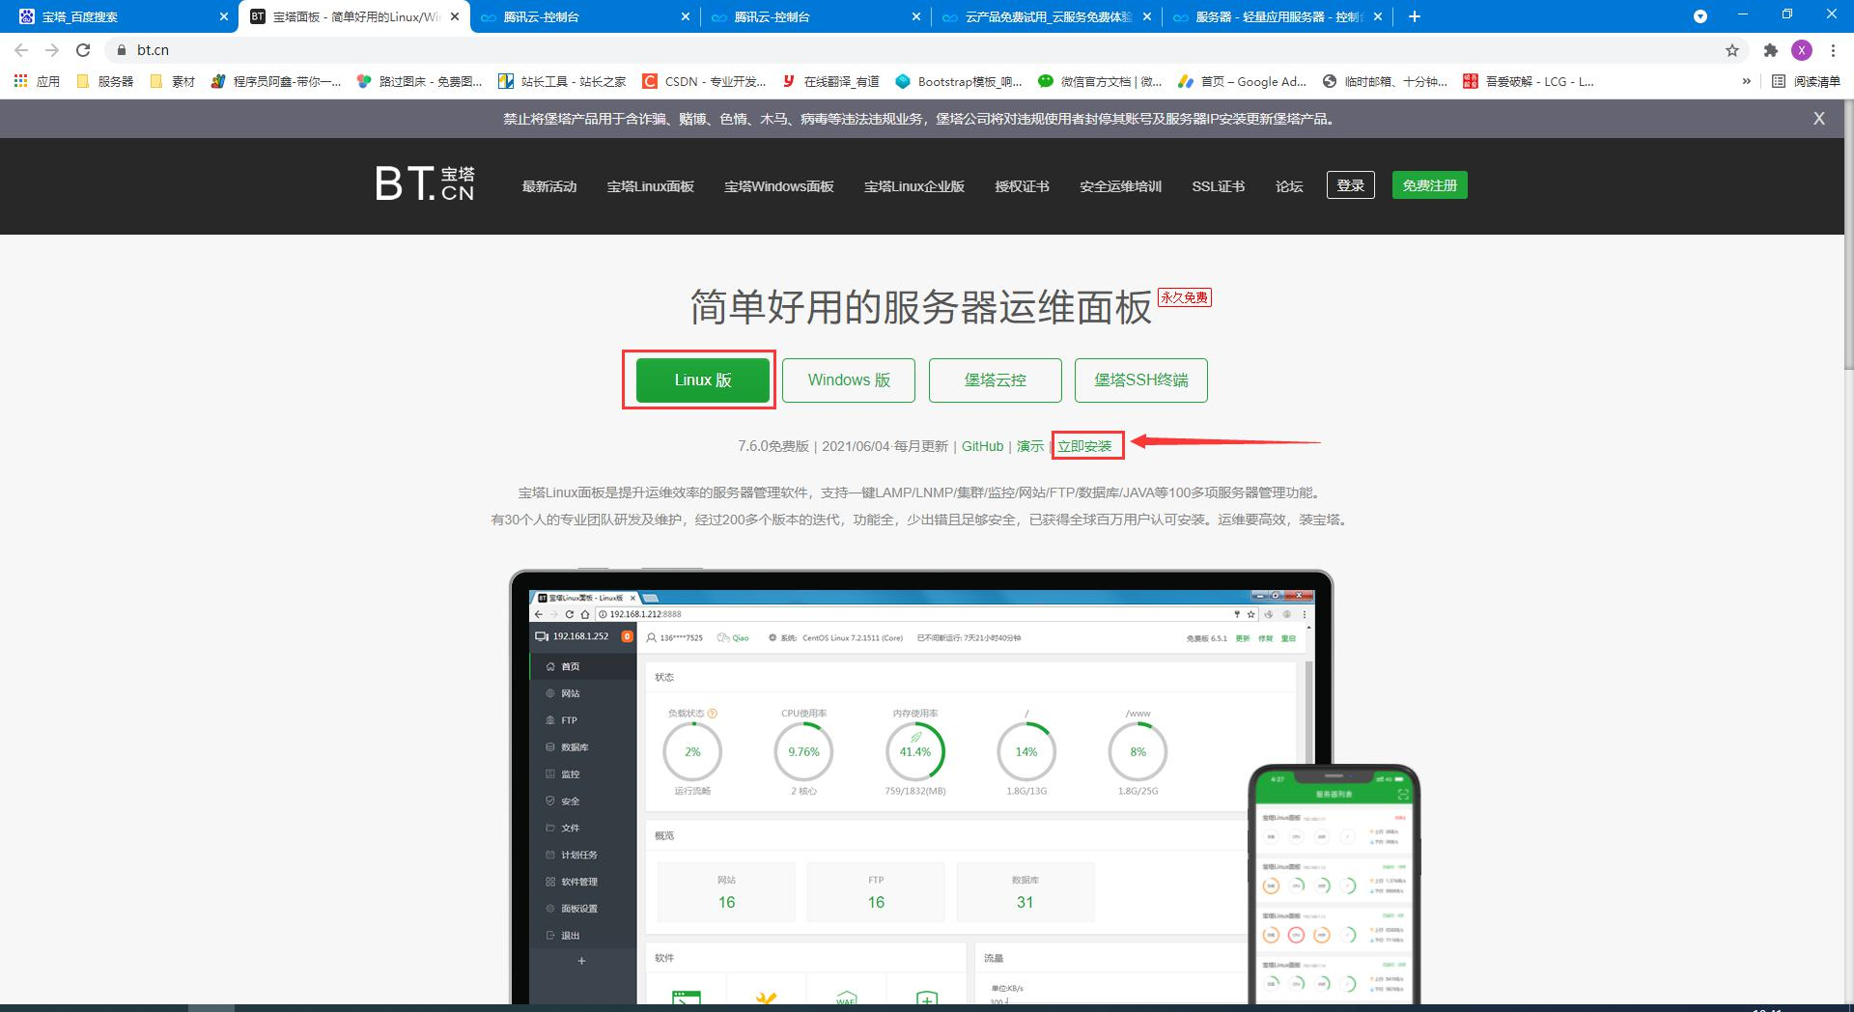Select the 堡塔云控 button
Image resolution: width=1854 pixels, height=1012 pixels.
[996, 380]
